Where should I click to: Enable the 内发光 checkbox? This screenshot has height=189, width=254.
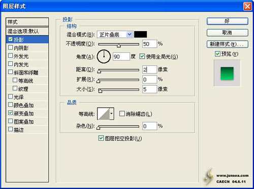tap(10, 64)
